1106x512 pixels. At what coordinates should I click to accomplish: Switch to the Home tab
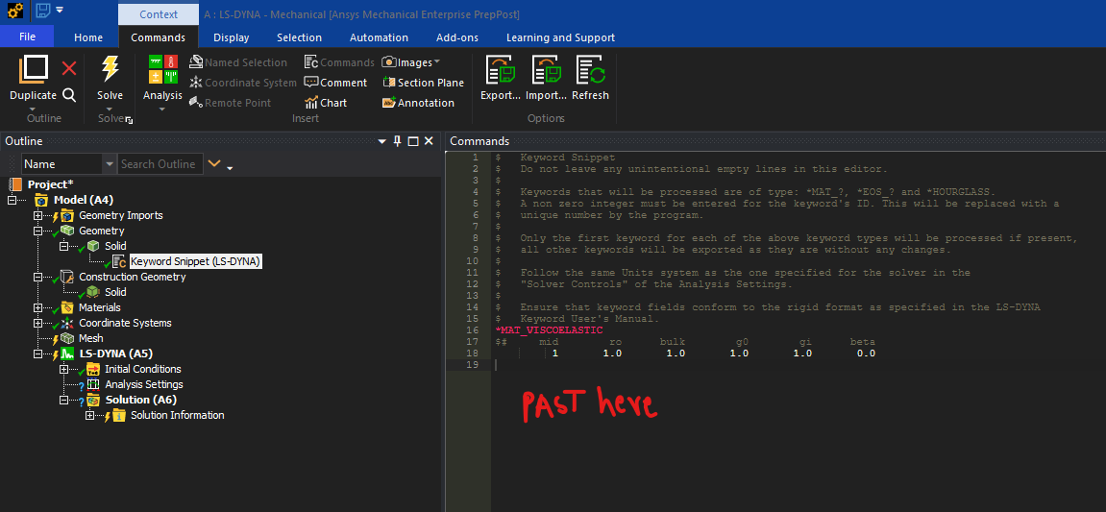[x=88, y=37]
